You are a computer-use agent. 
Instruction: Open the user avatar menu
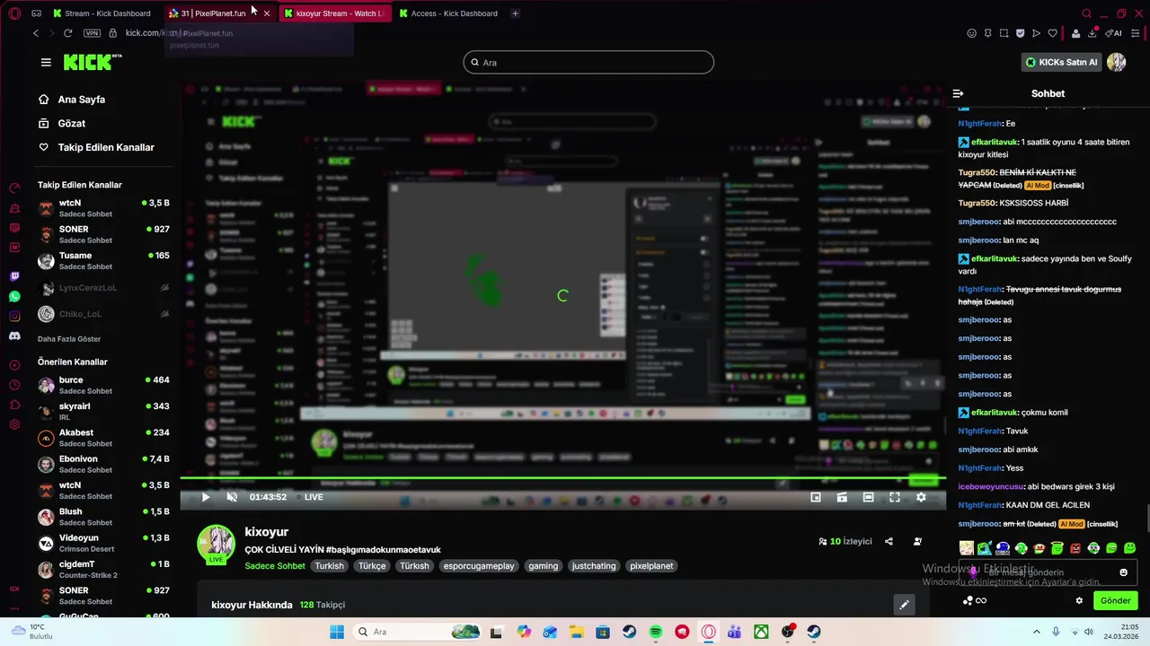coord(1116,62)
